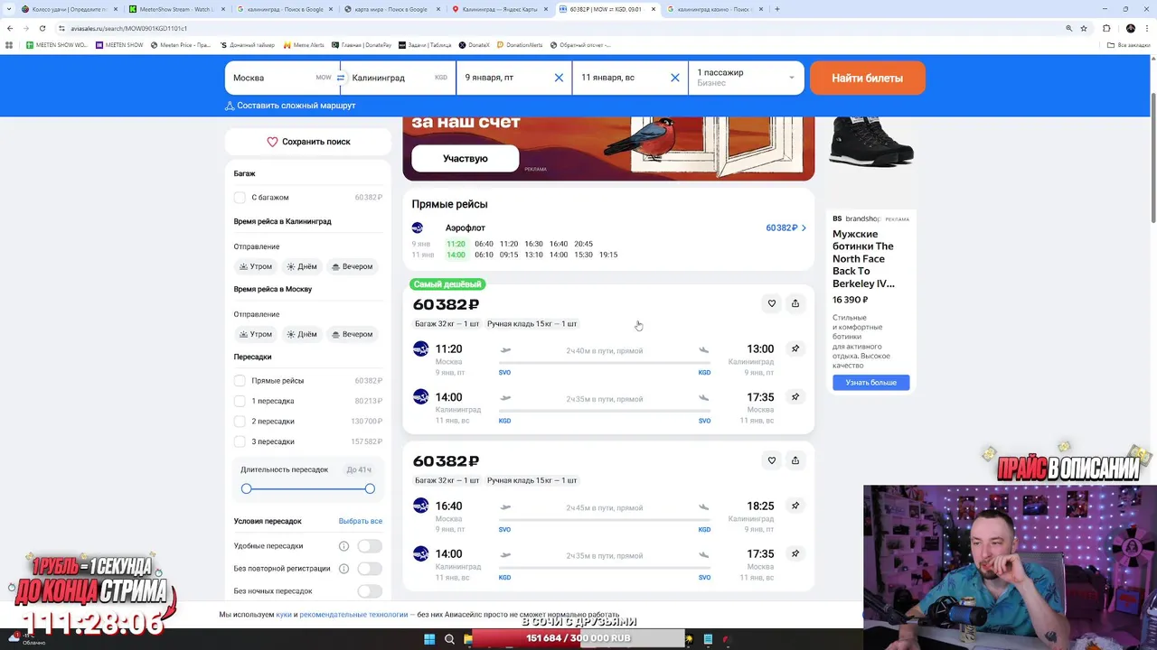The width and height of the screenshot is (1157, 650).
Task: Toggle Удобные пересадки switch
Action: pyautogui.click(x=369, y=546)
